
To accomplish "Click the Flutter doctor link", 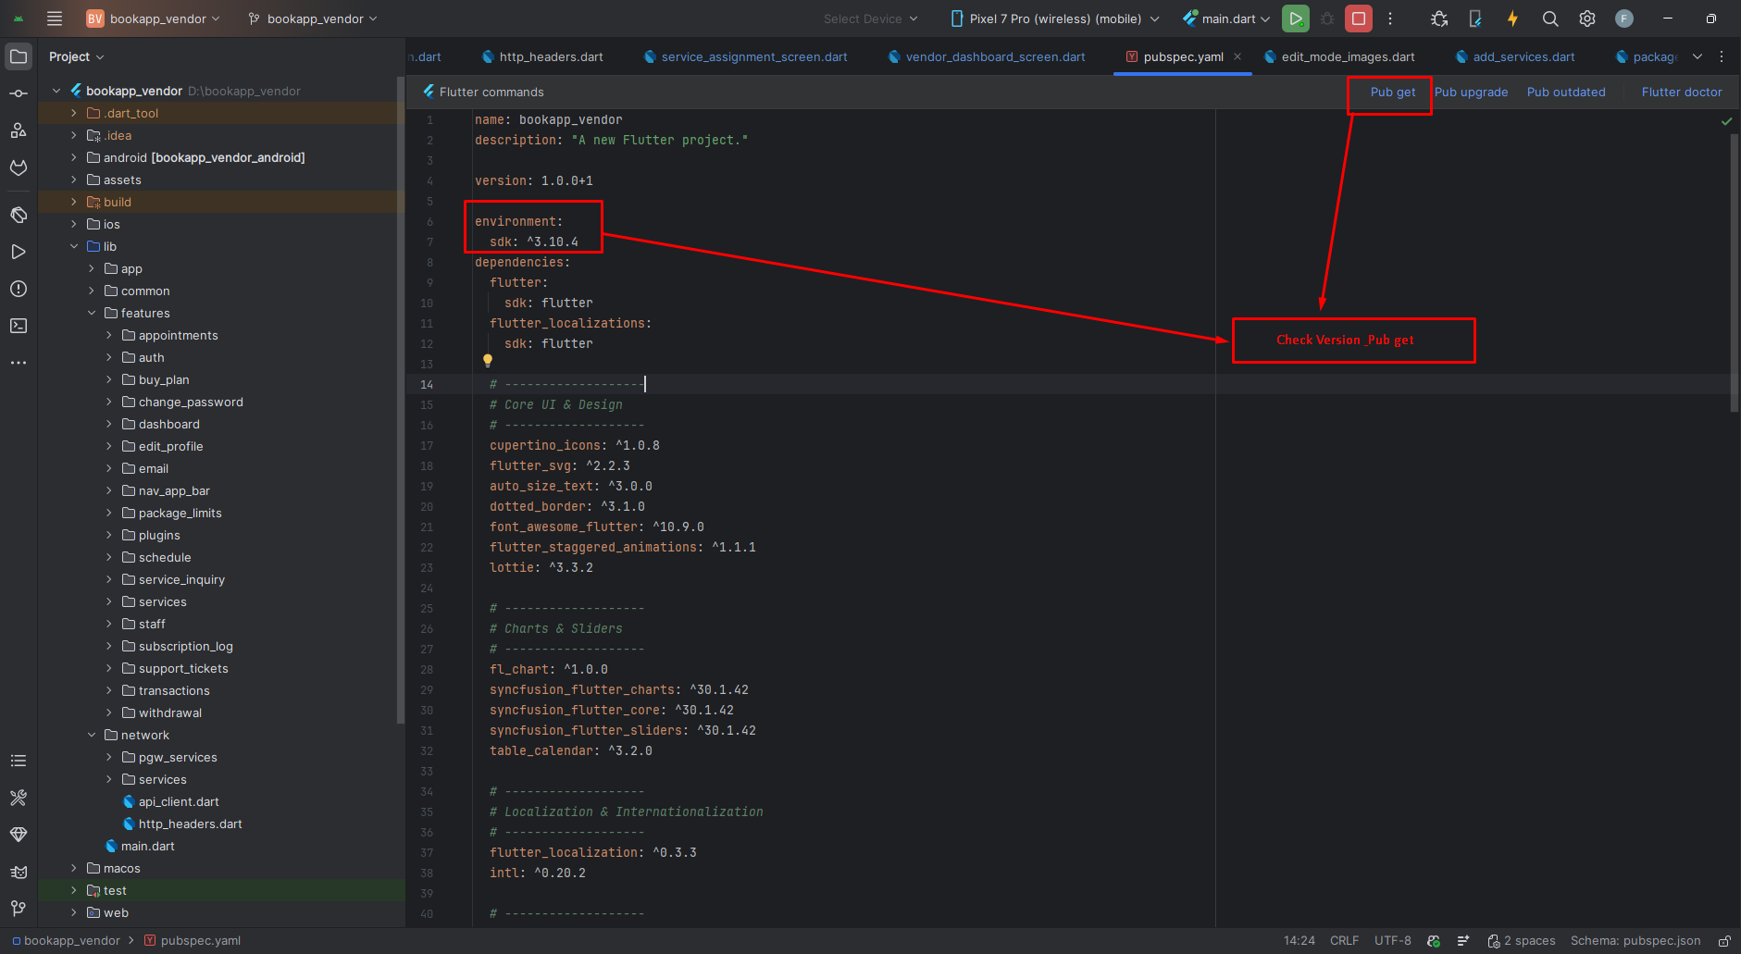I will tap(1681, 92).
